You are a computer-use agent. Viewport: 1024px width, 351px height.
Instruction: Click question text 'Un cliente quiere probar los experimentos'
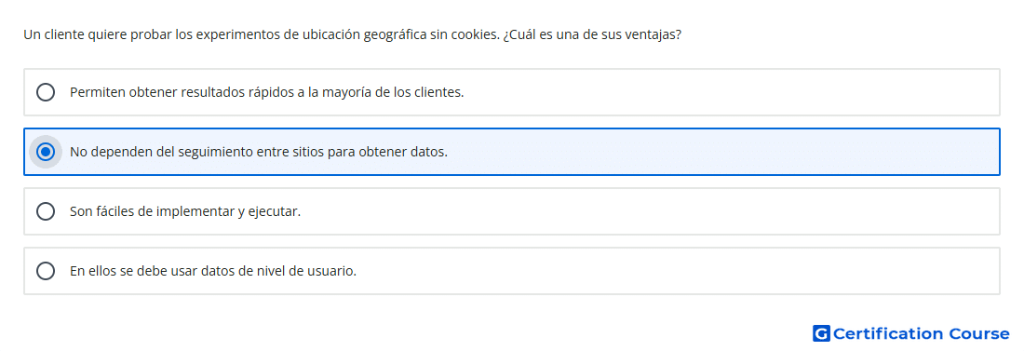coord(153,34)
